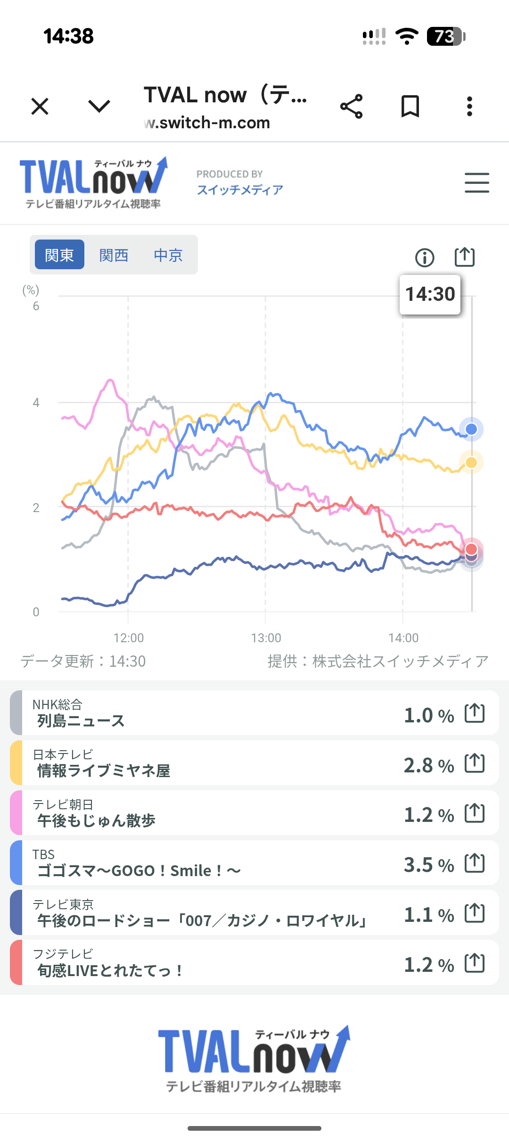Share the NHK総合 rating row
Viewport: 509px width, 1143px height.
(x=475, y=713)
